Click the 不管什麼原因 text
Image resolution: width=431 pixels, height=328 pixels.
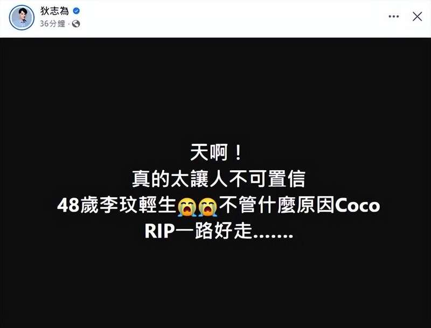(276, 205)
